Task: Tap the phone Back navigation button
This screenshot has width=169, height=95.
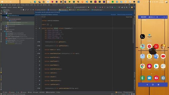Action: click(x=147, y=85)
